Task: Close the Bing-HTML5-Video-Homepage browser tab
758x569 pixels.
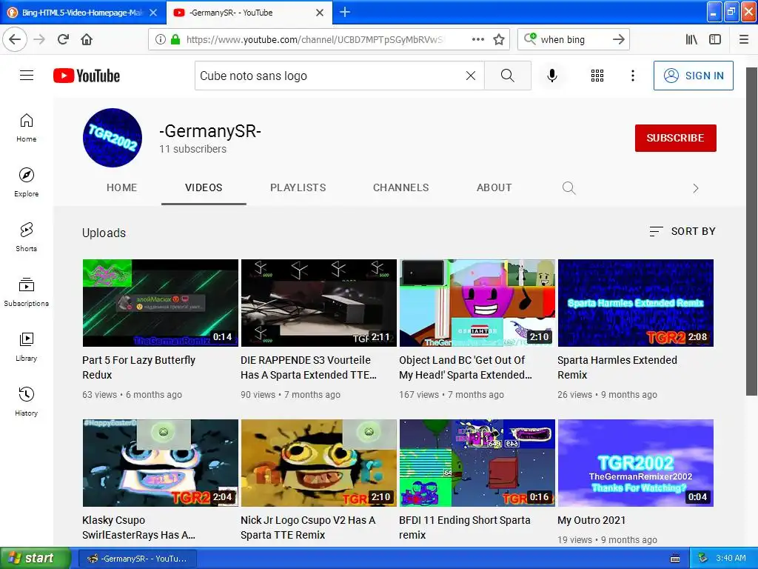Action: tap(153, 13)
